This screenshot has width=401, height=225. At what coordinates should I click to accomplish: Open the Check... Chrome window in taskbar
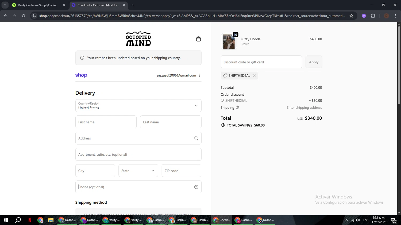tap(222, 220)
